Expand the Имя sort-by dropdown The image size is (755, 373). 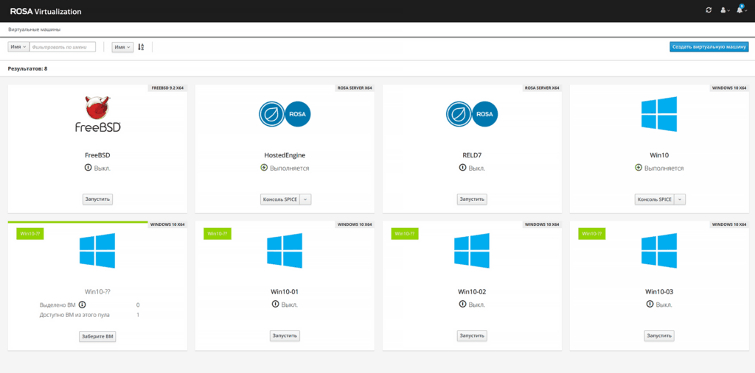(122, 47)
